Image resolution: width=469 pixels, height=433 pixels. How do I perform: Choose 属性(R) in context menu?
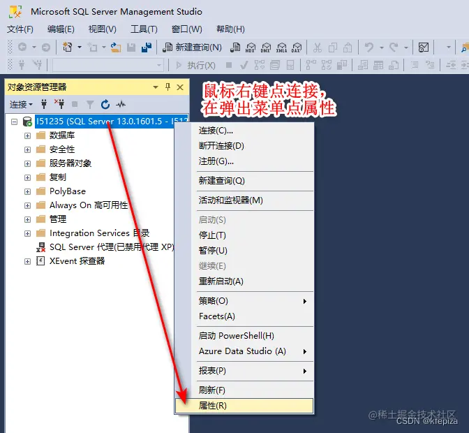(244, 406)
